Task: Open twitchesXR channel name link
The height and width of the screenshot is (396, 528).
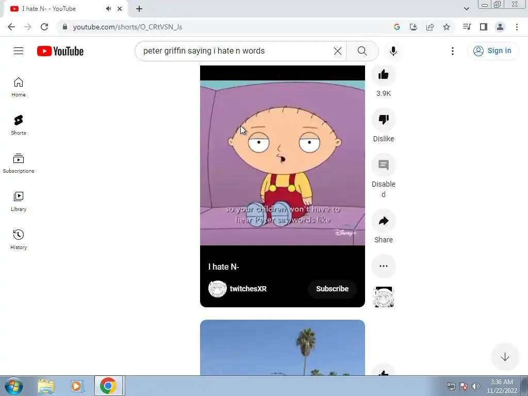Action: 248,289
